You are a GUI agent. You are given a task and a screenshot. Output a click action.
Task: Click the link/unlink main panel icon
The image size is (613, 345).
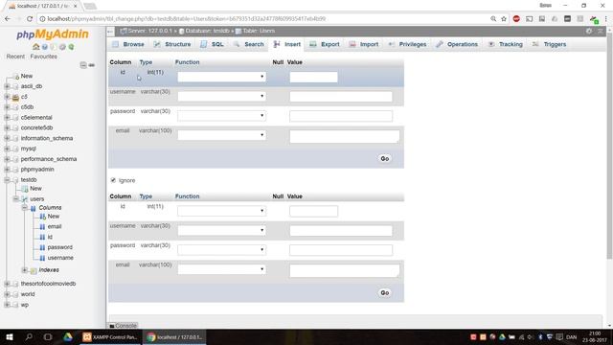[92, 65]
